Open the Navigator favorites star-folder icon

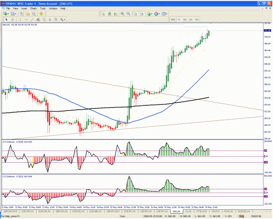(x=28, y=14)
